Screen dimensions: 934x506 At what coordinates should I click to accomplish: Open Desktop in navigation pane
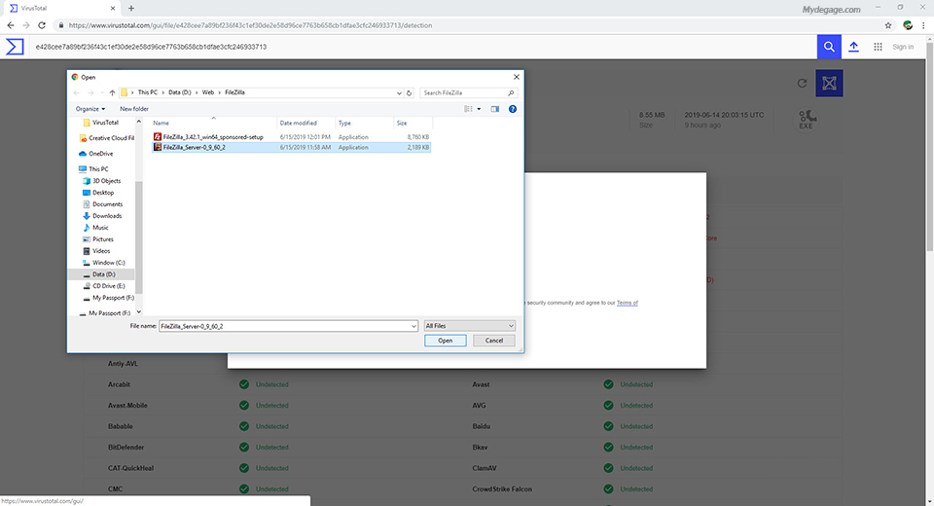click(x=98, y=193)
